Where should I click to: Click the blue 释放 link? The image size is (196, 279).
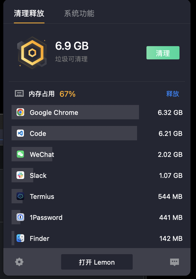(x=173, y=94)
